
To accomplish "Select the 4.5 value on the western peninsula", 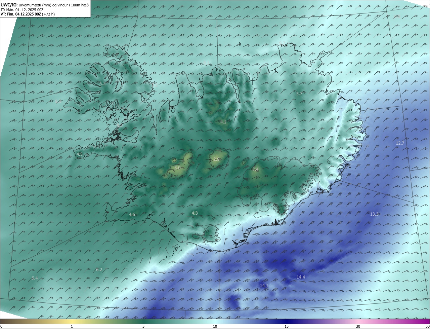I will click(x=80, y=154).
